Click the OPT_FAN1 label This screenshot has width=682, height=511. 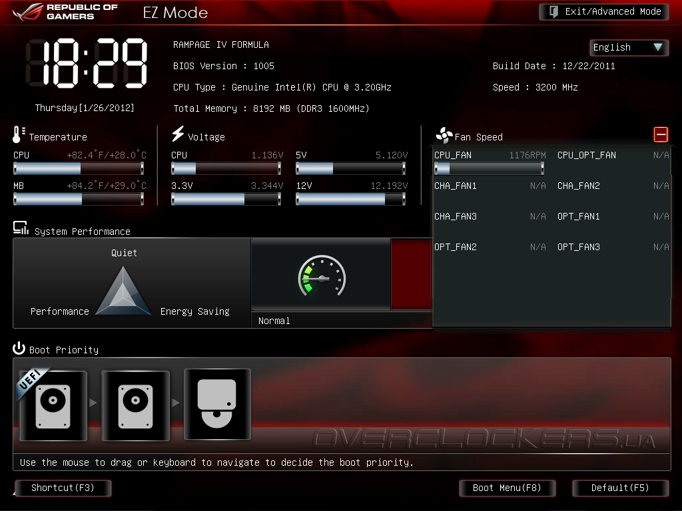[x=579, y=216]
